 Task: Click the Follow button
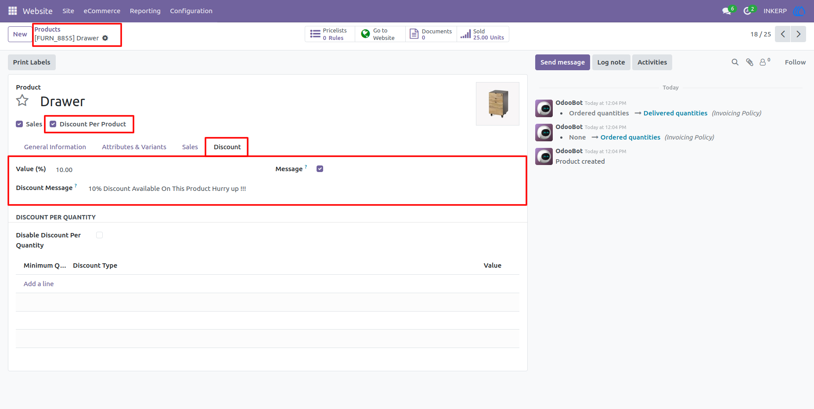coord(795,62)
